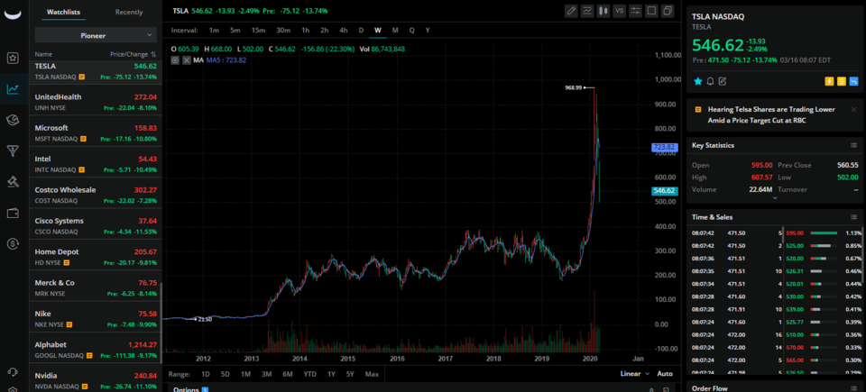Open the wallet account icon in sidebar
866x392 pixels.
click(14, 213)
